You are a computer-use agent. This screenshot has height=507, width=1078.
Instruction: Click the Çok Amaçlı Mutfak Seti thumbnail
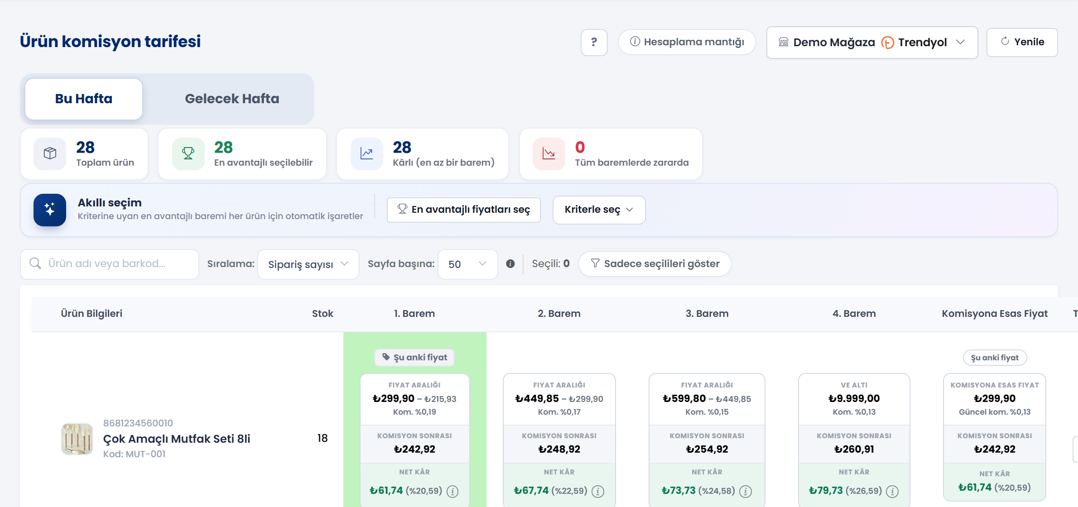77,439
